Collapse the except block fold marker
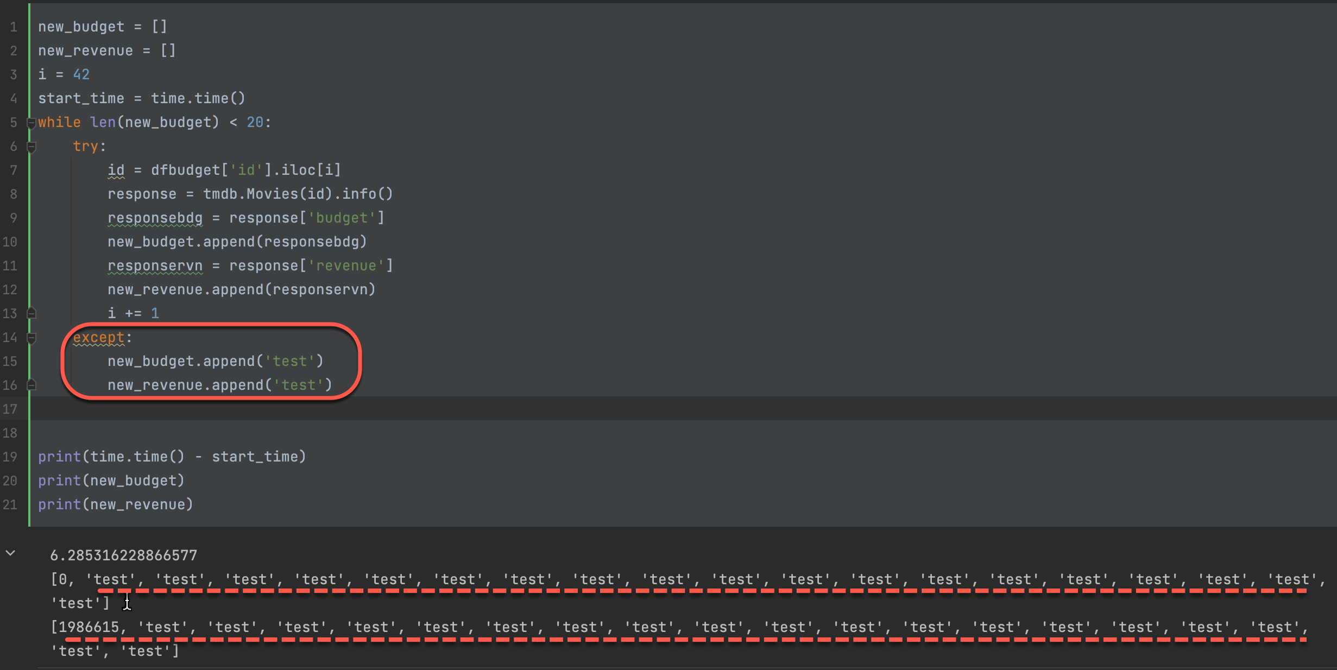The height and width of the screenshot is (670, 1337). point(31,338)
